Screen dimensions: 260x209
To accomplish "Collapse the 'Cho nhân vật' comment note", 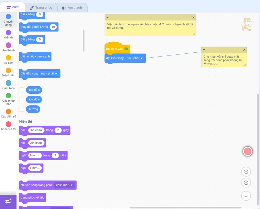I will pyautogui.click(x=204, y=50).
